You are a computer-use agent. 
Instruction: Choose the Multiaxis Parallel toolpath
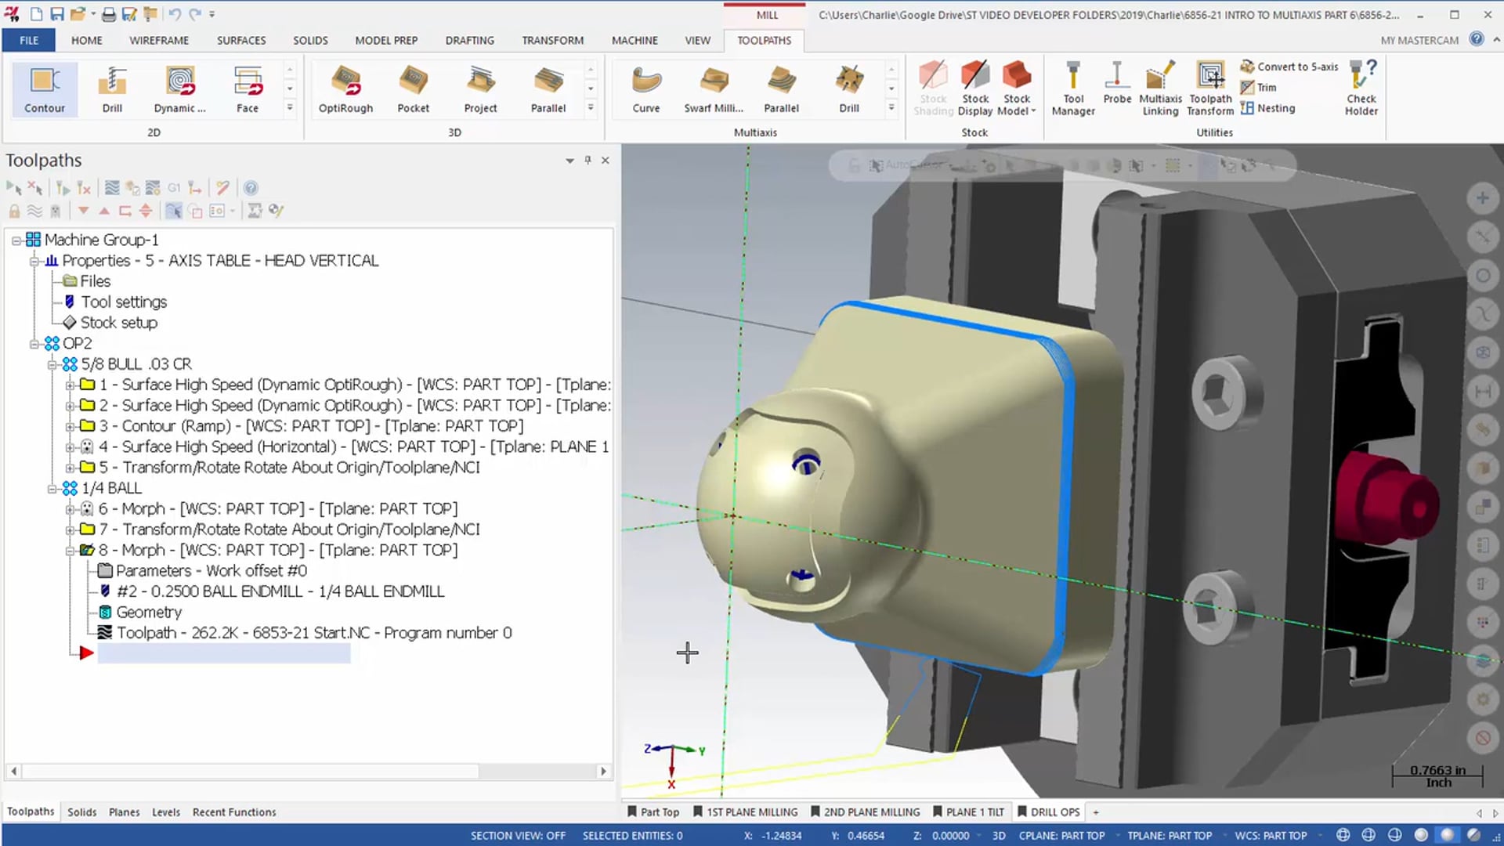781,90
